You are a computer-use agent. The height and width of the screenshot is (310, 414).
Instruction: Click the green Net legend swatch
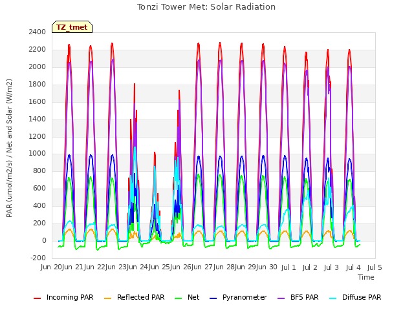(x=179, y=298)
